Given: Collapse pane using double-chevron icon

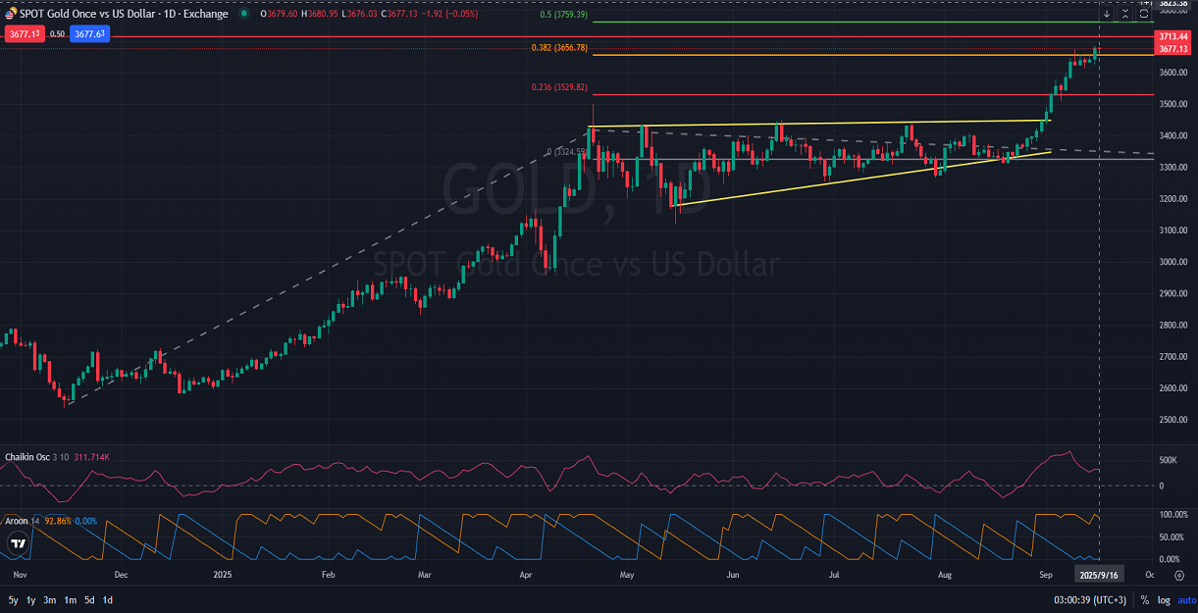Looking at the screenshot, I should click(1125, 14).
